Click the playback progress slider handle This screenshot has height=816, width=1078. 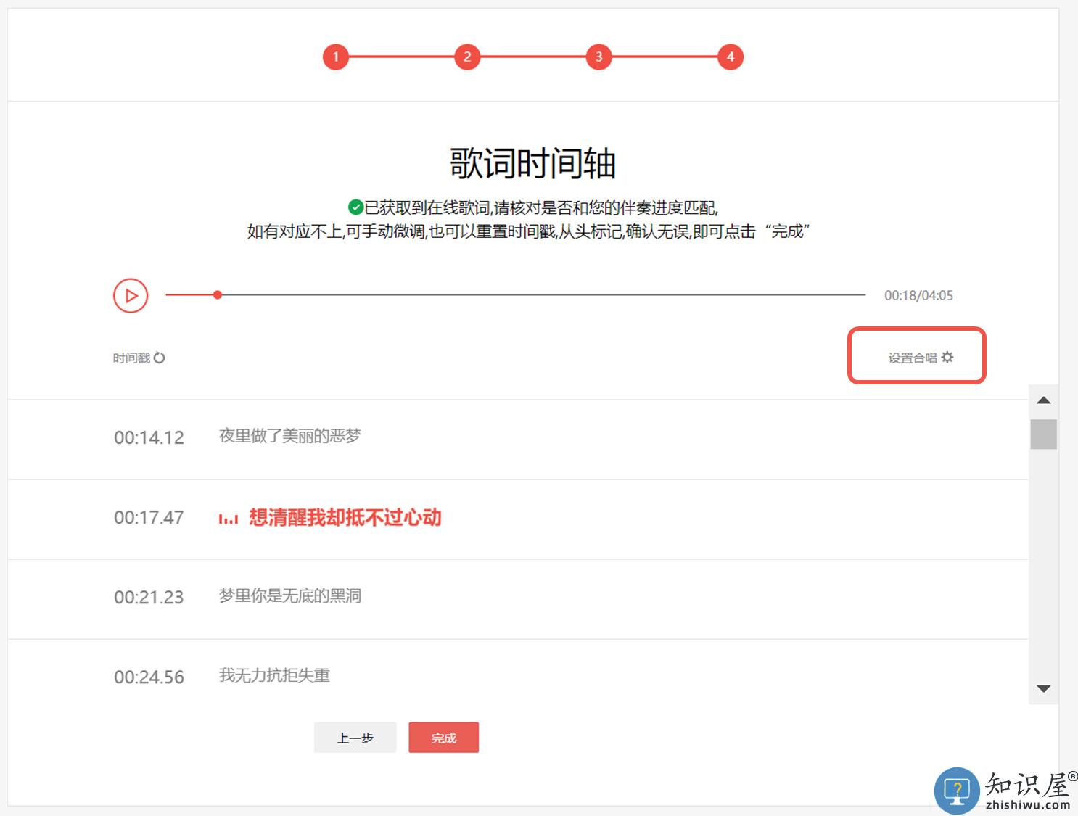pos(218,294)
